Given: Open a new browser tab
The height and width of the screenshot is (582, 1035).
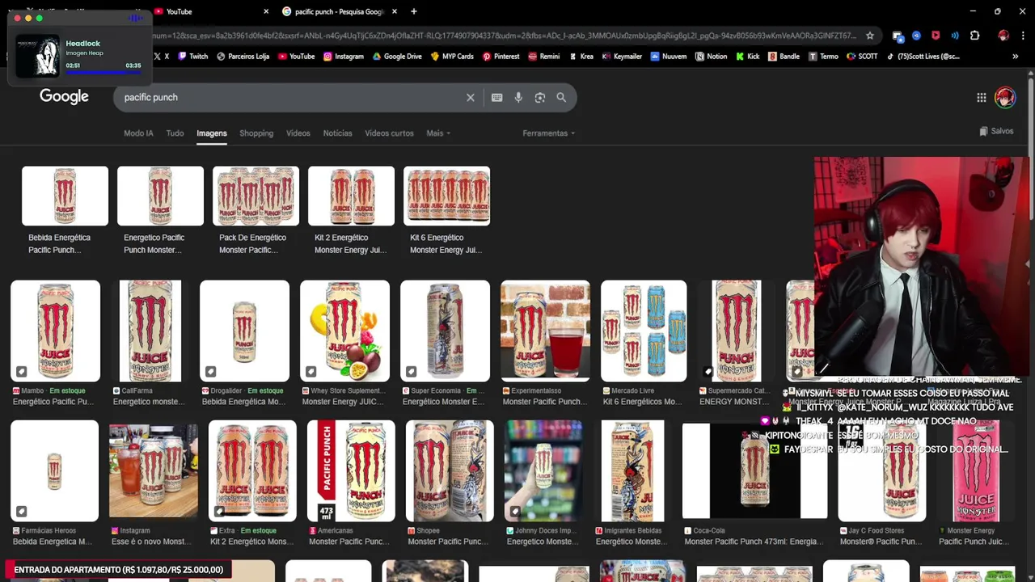Looking at the screenshot, I should (414, 11).
